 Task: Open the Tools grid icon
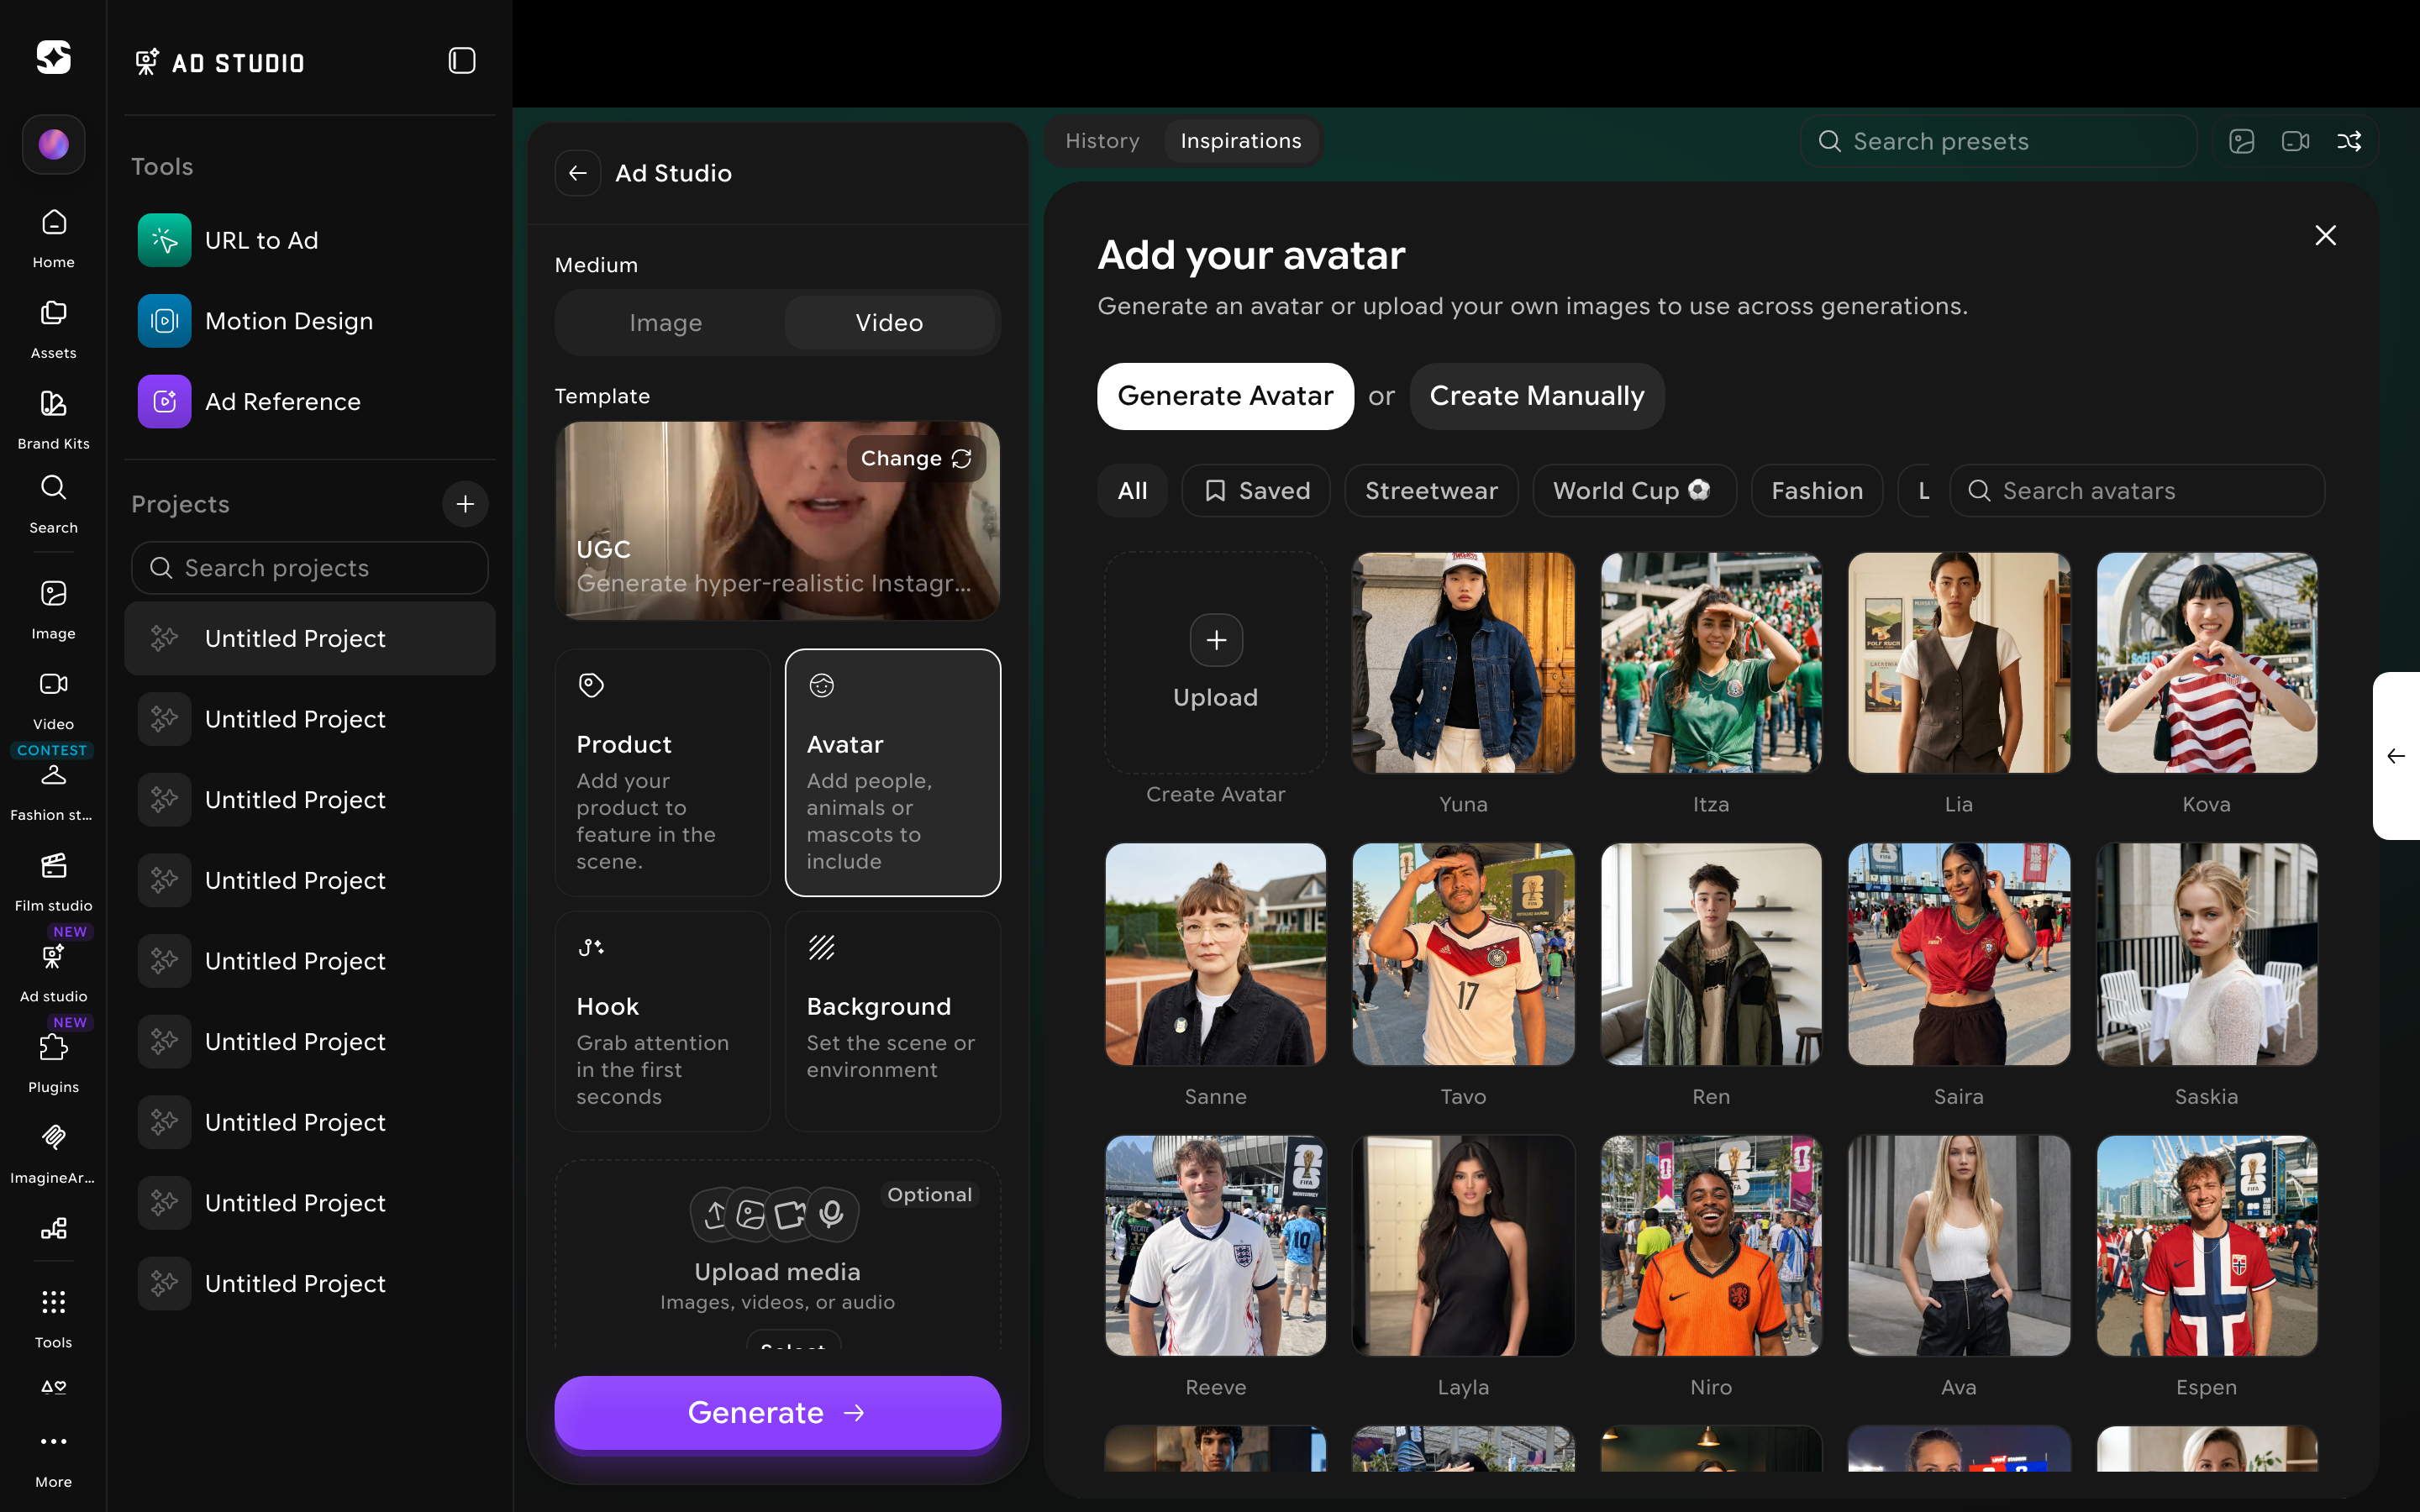(x=53, y=1316)
